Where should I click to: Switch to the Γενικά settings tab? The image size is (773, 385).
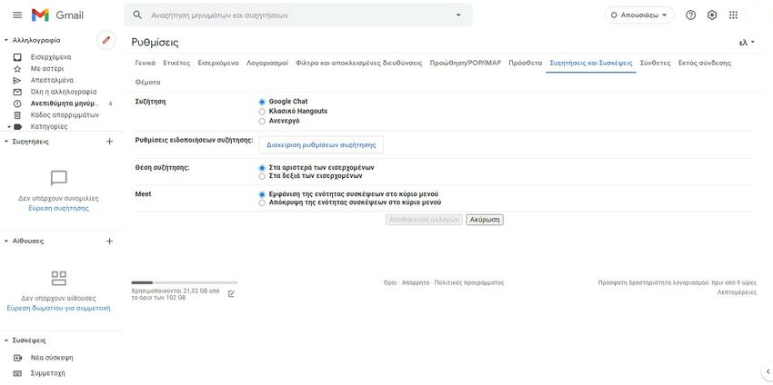pyautogui.click(x=145, y=63)
